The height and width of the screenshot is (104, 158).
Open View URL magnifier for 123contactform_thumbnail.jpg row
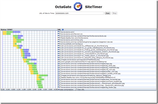(60, 53)
